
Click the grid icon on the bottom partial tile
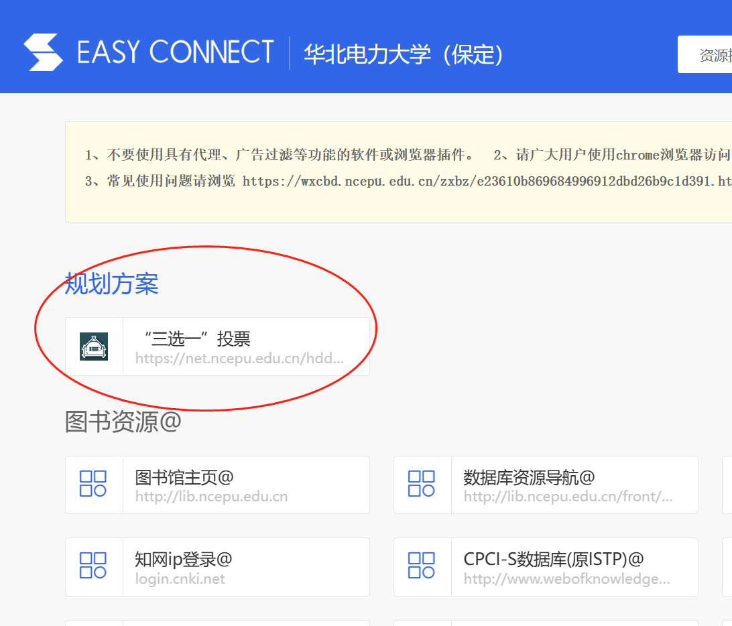(94, 623)
